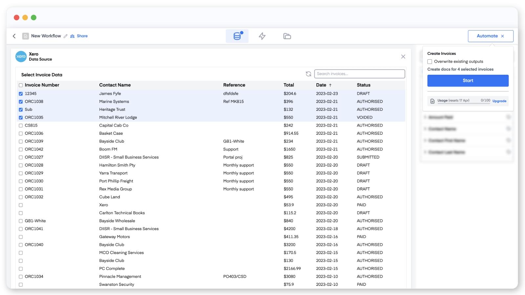The width and height of the screenshot is (525, 295).
Task: Click the refresh invoices icon
Action: tap(308, 74)
